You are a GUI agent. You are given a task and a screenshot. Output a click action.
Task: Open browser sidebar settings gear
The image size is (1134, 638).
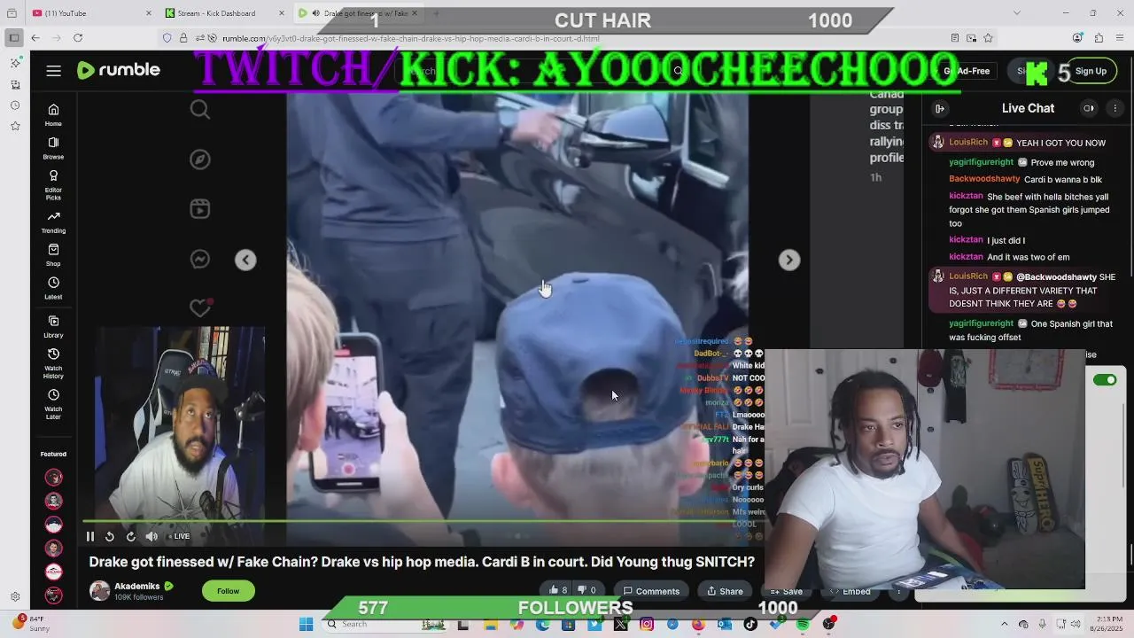(15, 597)
